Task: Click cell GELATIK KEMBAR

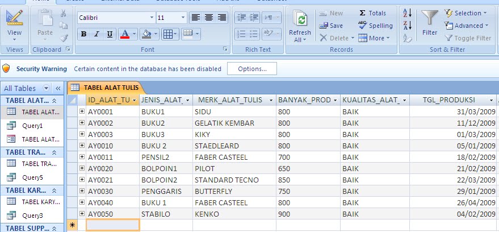Action: click(x=234, y=123)
